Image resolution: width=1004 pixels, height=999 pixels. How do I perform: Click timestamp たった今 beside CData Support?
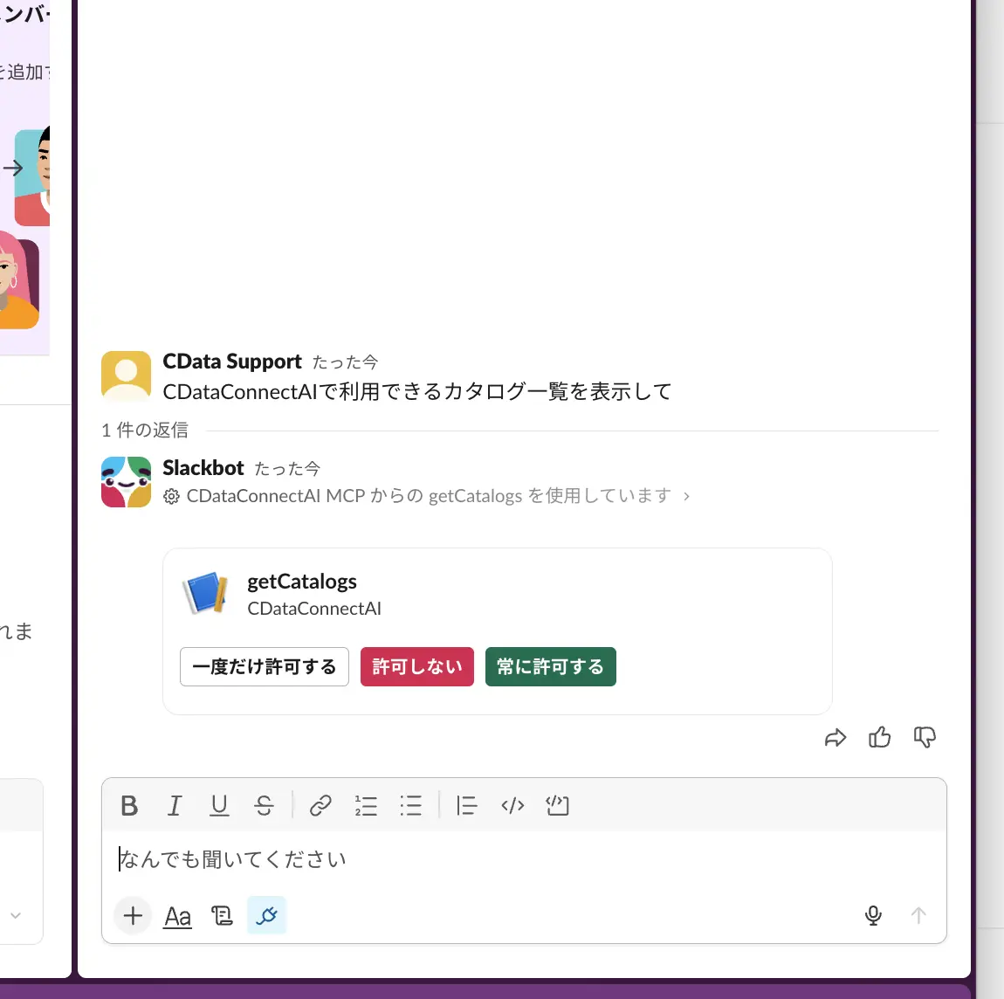click(x=345, y=362)
